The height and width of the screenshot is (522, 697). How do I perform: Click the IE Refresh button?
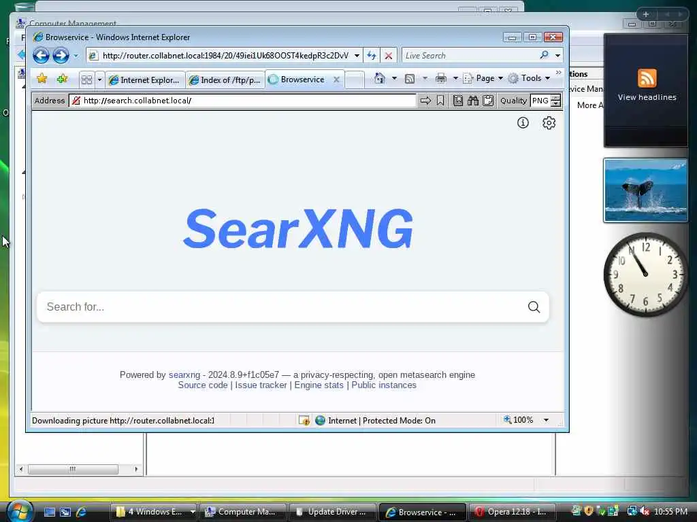pyautogui.click(x=371, y=56)
